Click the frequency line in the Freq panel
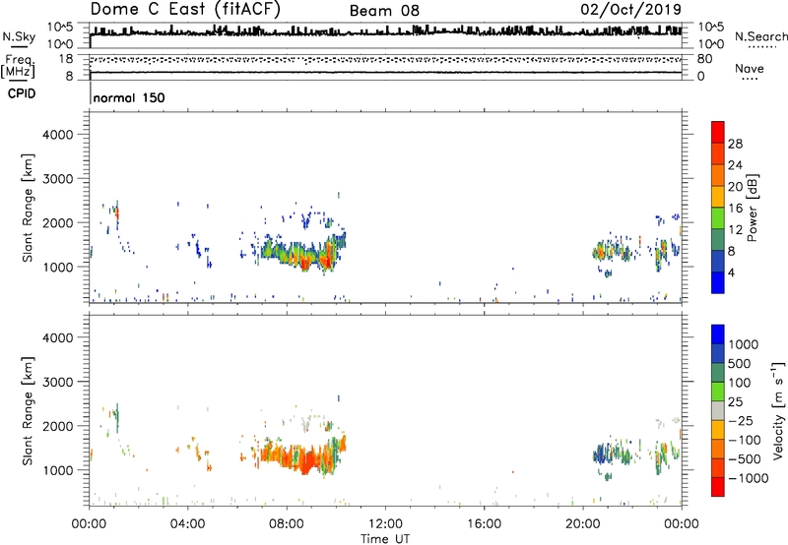 [x=385, y=73]
